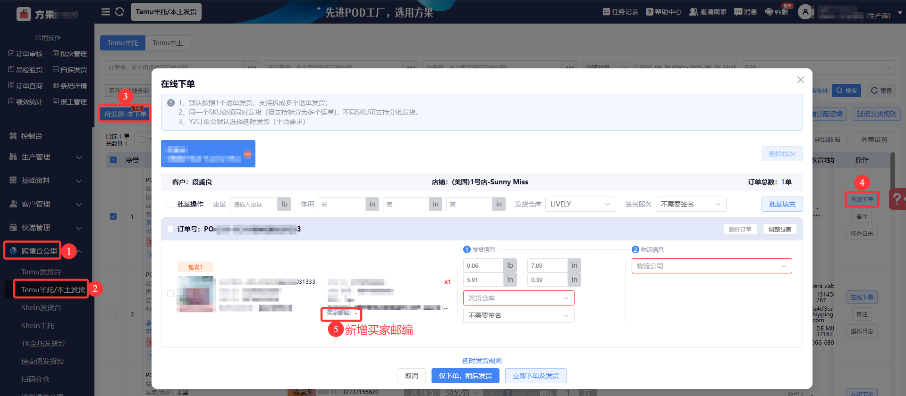Open Shein发货台 in the sidebar
The width and height of the screenshot is (906, 396).
(41, 308)
